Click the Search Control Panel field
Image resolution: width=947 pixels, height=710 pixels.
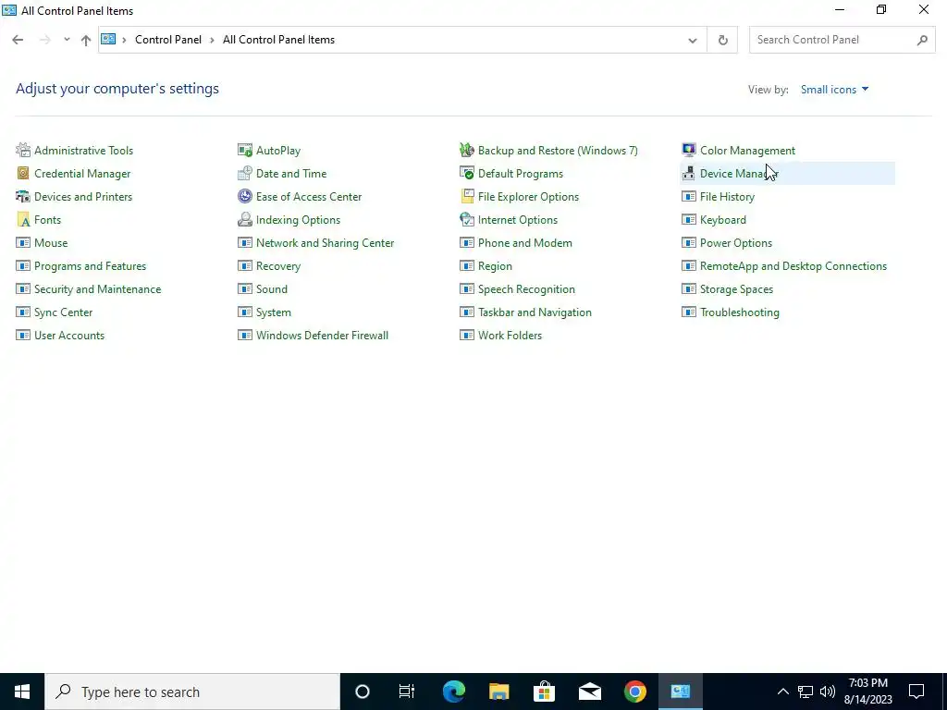tap(842, 40)
